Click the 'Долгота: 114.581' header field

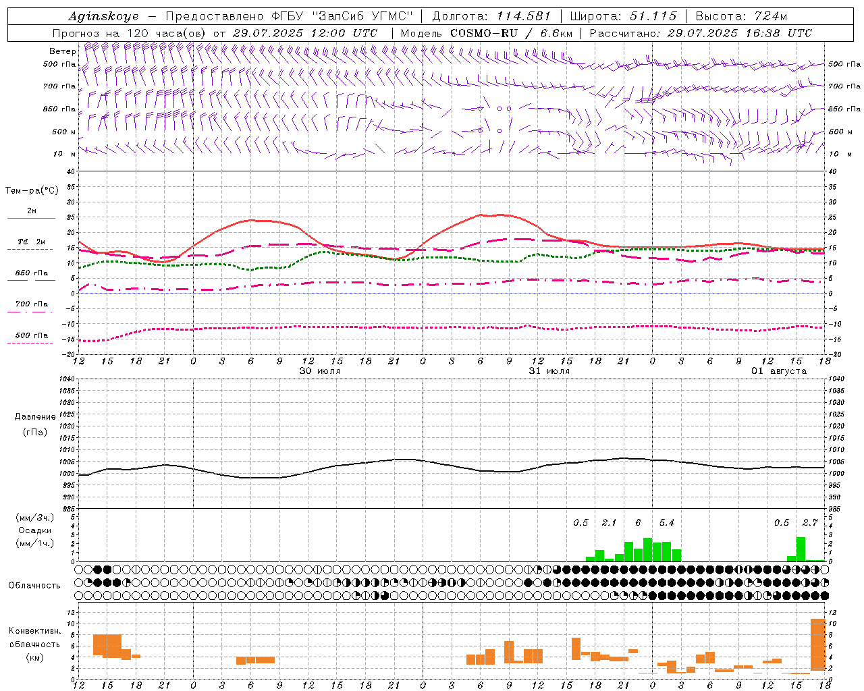(x=491, y=16)
